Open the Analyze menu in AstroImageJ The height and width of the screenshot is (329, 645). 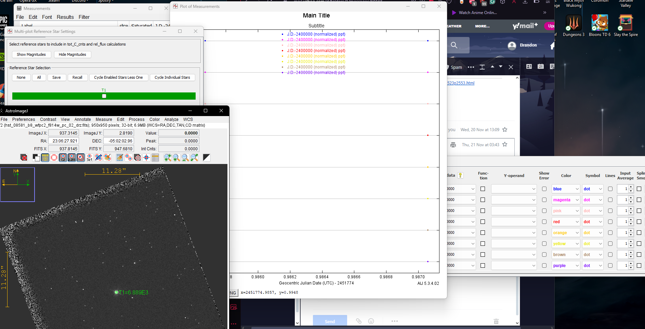[x=171, y=119]
